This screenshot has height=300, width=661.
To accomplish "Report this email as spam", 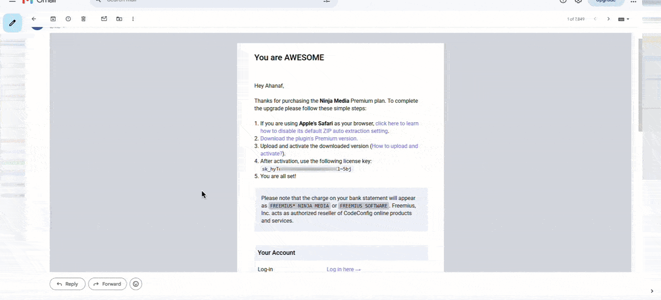I will pos(68,19).
